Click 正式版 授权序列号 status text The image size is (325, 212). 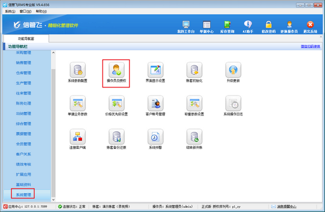(x=221, y=206)
